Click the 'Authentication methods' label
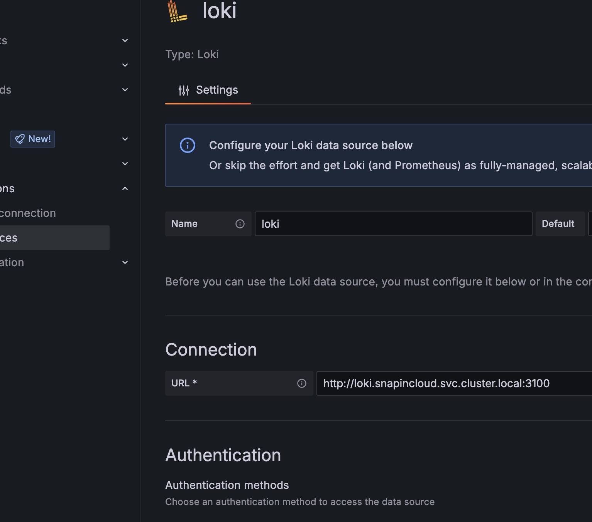Viewport: 592px width, 522px height. coord(227,485)
